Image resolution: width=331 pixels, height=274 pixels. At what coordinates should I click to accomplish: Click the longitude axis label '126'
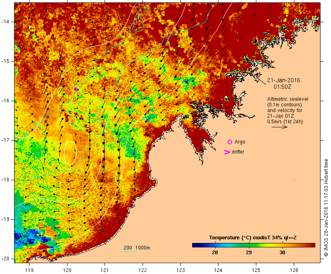tap(294, 270)
